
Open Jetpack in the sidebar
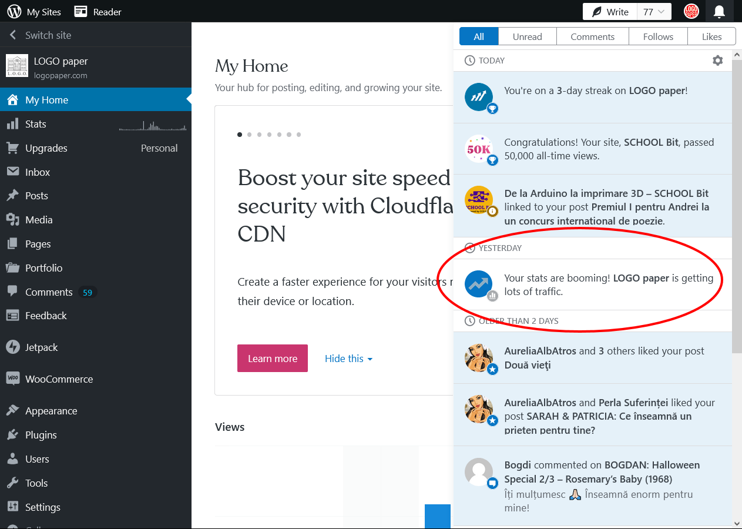pyautogui.click(x=41, y=347)
